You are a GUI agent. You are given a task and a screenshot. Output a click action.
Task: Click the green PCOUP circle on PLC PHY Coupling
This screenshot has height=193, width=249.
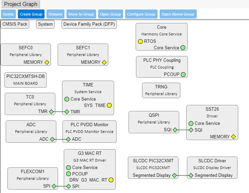pos(183,74)
